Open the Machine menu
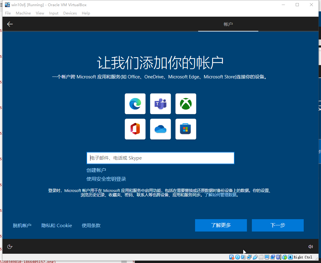 click(x=23, y=13)
